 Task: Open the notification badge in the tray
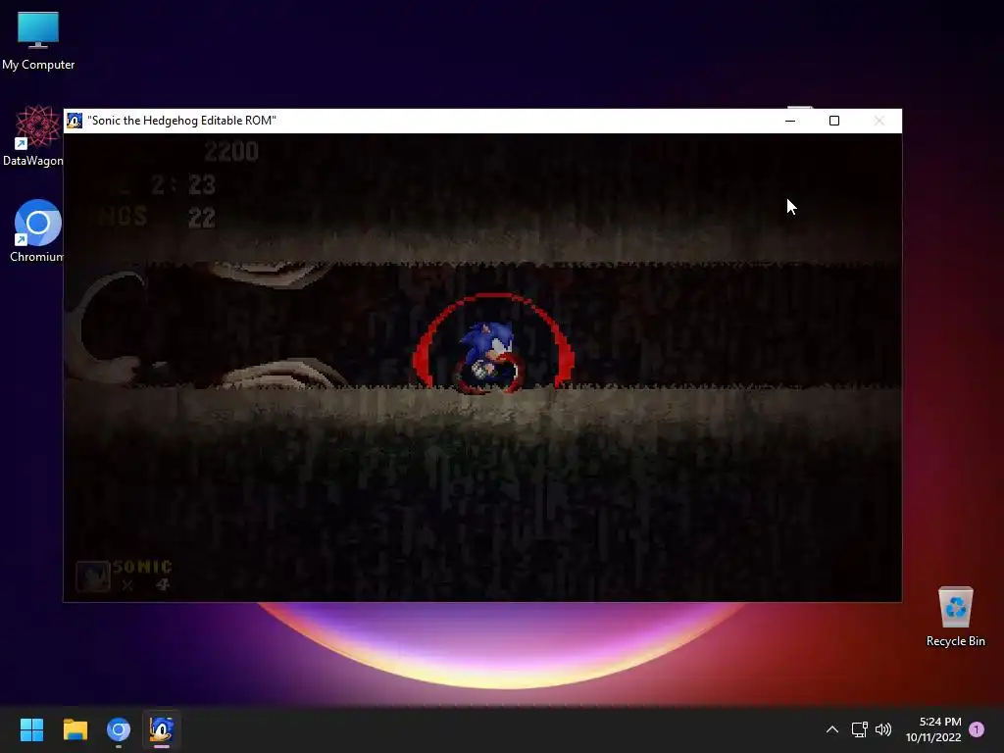(977, 729)
